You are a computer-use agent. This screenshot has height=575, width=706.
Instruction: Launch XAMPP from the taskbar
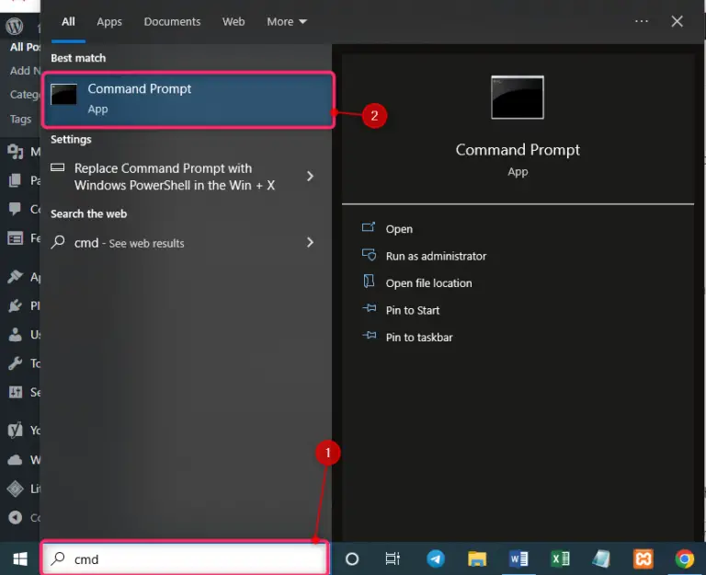click(643, 558)
